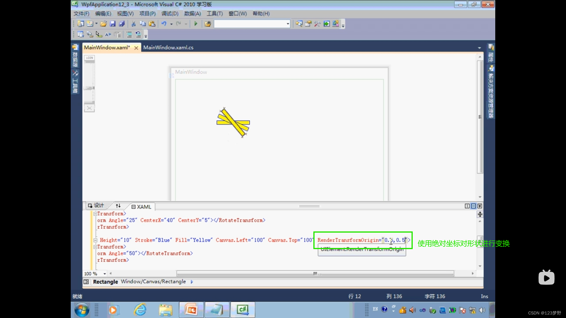Switch to the 设计 design view tab
The image size is (566, 318).
(96, 206)
